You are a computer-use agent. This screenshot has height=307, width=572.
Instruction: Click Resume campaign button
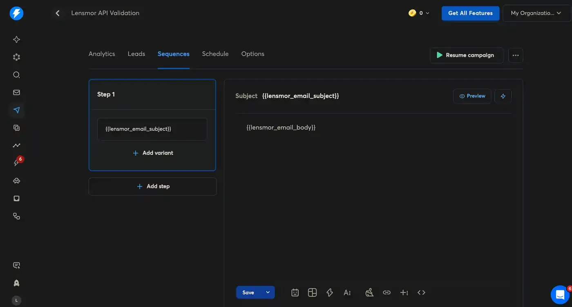click(467, 55)
